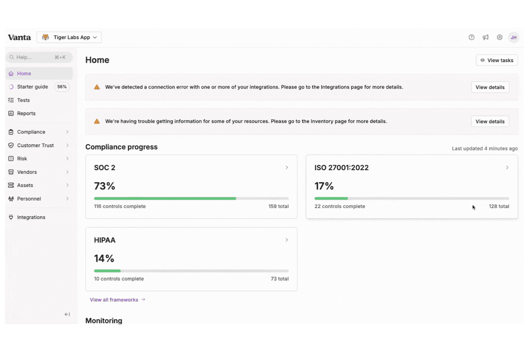This screenshot has width=528, height=352.
Task: Open the SOC 2 card arrow
Action: pos(286,168)
